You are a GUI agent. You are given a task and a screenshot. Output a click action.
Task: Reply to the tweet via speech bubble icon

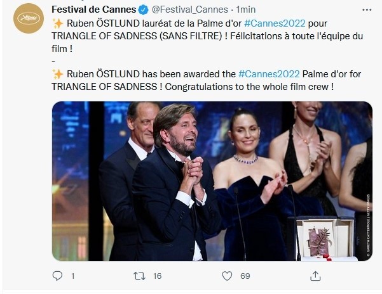click(57, 276)
